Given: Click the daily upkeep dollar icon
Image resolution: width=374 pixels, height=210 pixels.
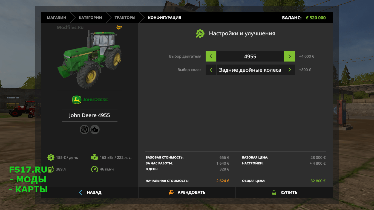Looking at the screenshot, I should pyautogui.click(x=51, y=157).
